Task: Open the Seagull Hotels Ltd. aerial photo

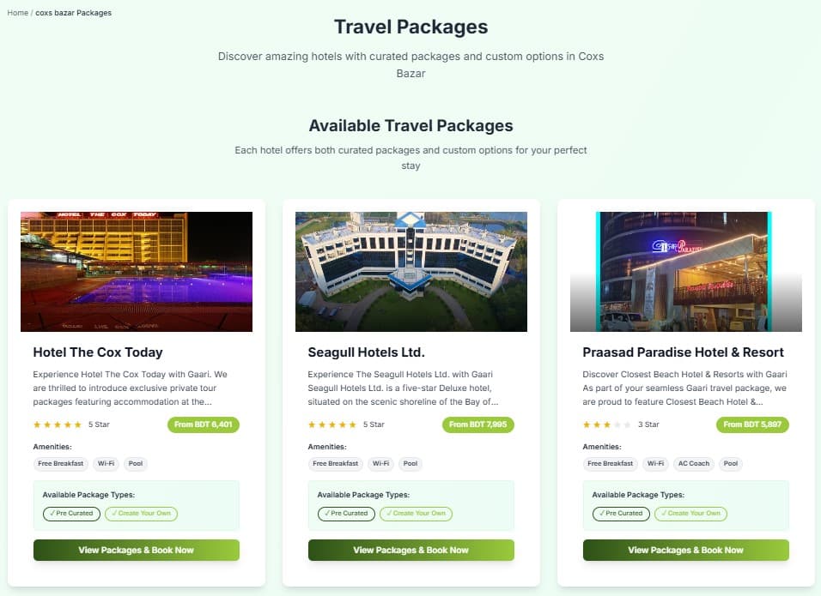Action: point(411,271)
